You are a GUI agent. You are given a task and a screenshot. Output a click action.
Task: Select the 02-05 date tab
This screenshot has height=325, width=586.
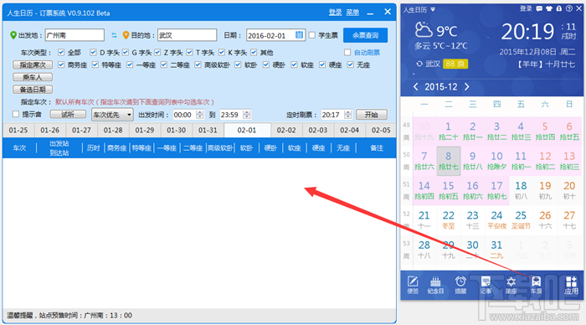coord(381,130)
